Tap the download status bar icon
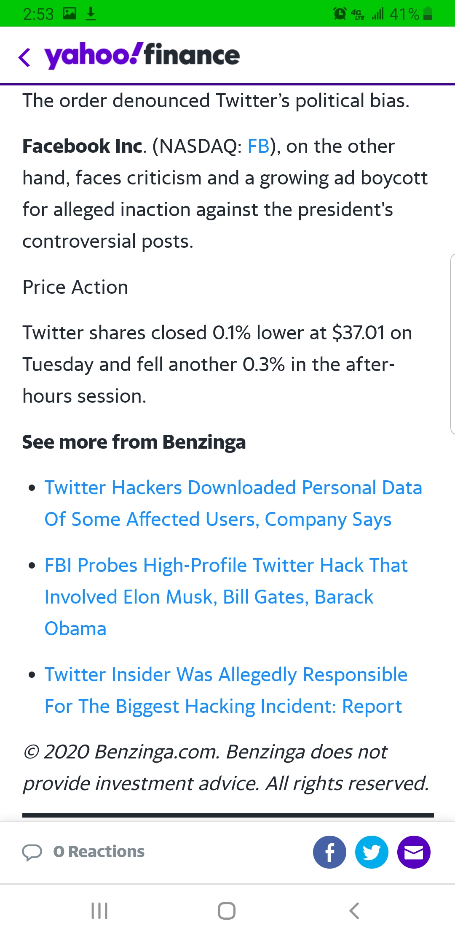The height and width of the screenshot is (937, 455). click(x=91, y=14)
